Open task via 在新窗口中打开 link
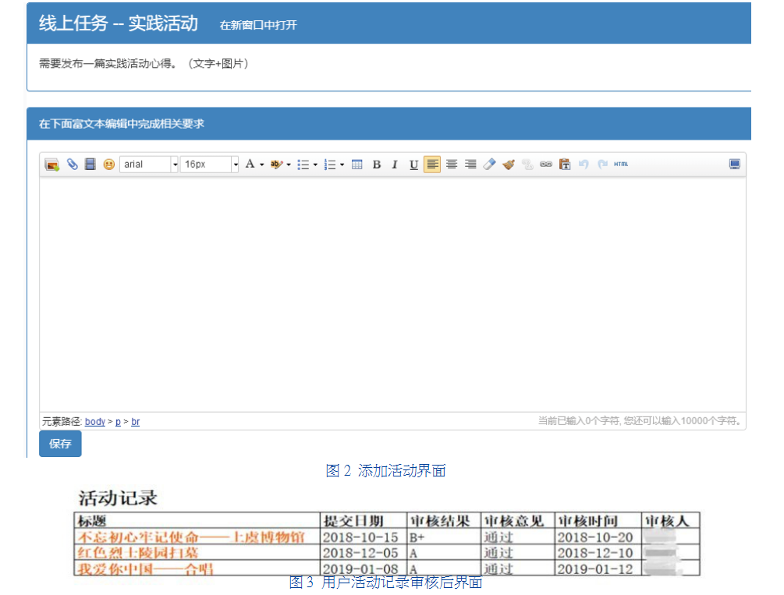The height and width of the screenshot is (595, 784). coord(258,25)
